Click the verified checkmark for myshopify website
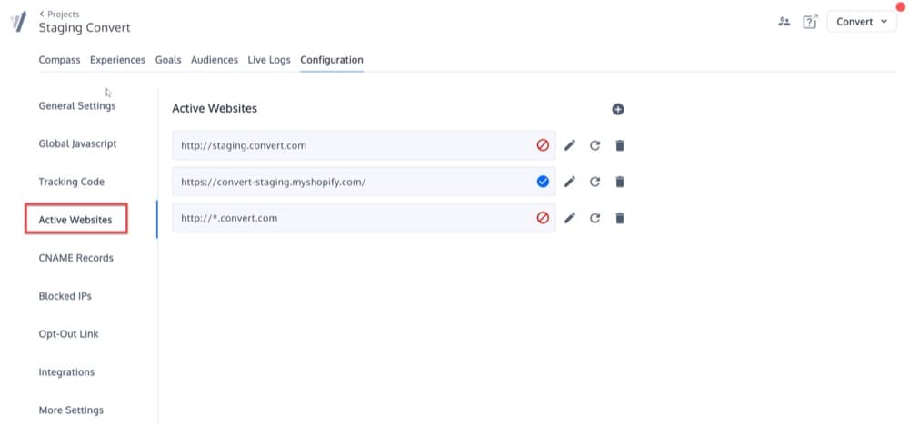 (543, 182)
